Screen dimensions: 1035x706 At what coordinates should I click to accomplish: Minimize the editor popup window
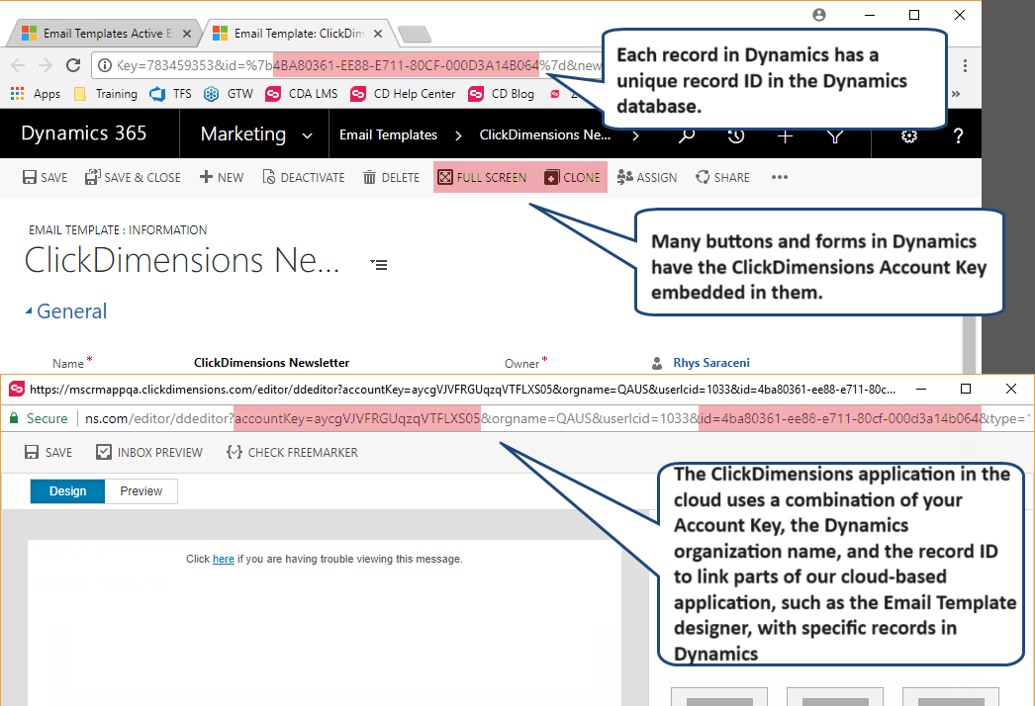[x=921, y=389]
